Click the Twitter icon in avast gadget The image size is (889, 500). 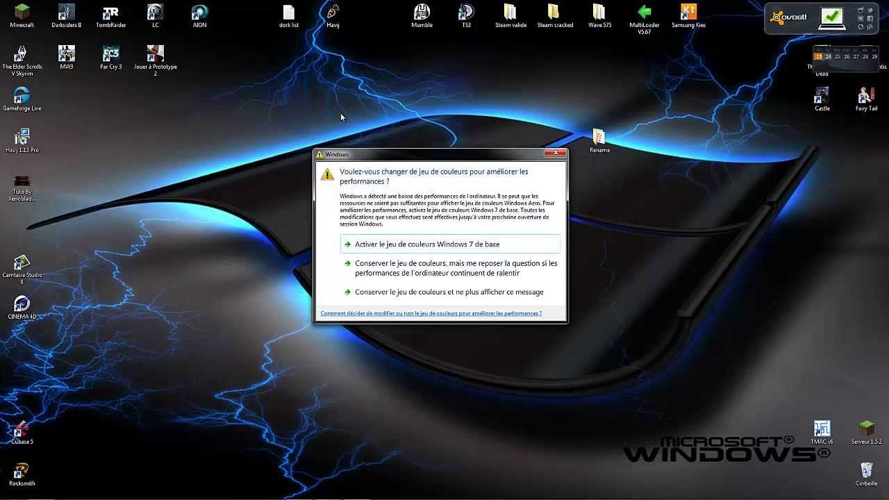coord(870,10)
